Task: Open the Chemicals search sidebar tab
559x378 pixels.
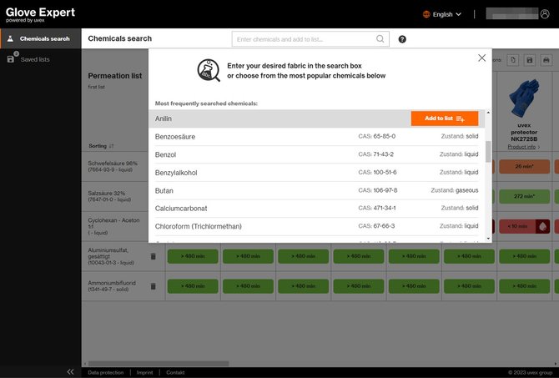Action: 41,38
